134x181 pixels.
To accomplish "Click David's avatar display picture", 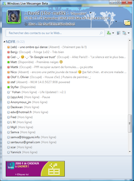I will point(14,16).
